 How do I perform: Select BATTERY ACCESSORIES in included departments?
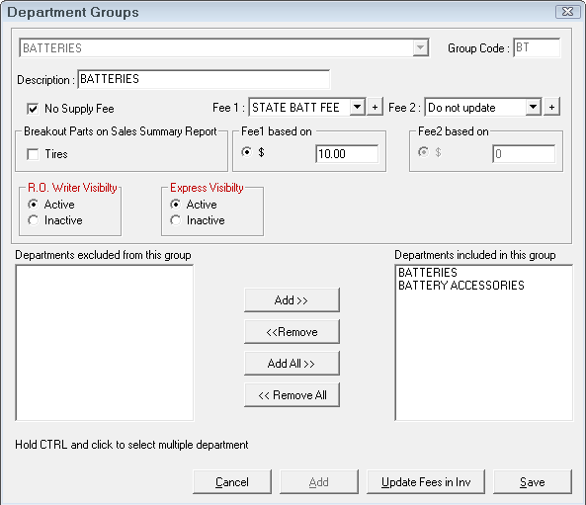coord(461,286)
